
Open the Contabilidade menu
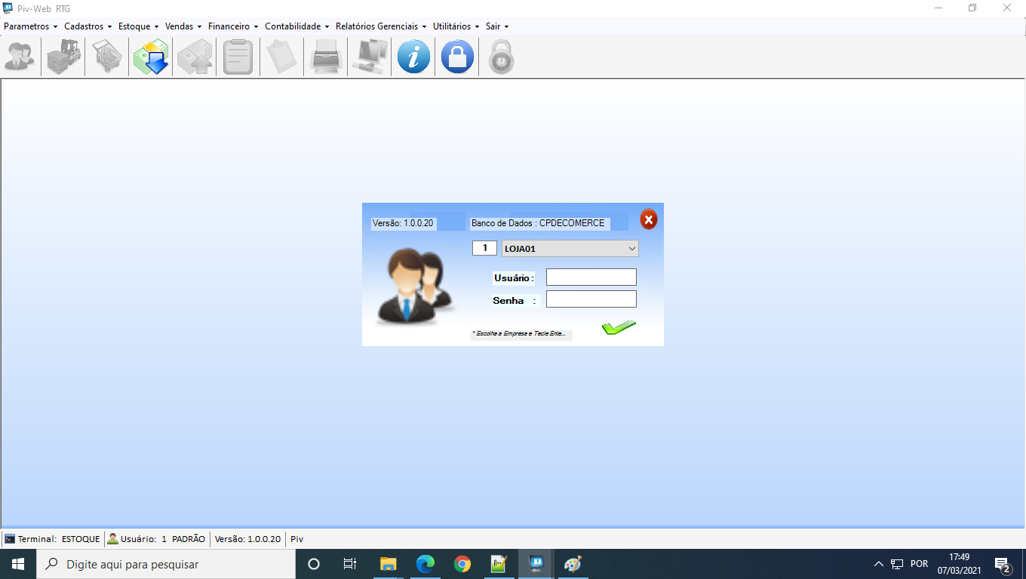297,26
